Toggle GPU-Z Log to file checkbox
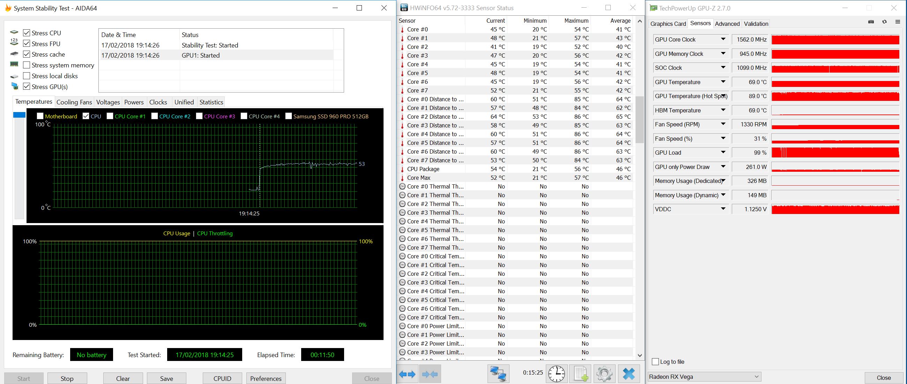Image resolution: width=907 pixels, height=384 pixels. pos(655,362)
